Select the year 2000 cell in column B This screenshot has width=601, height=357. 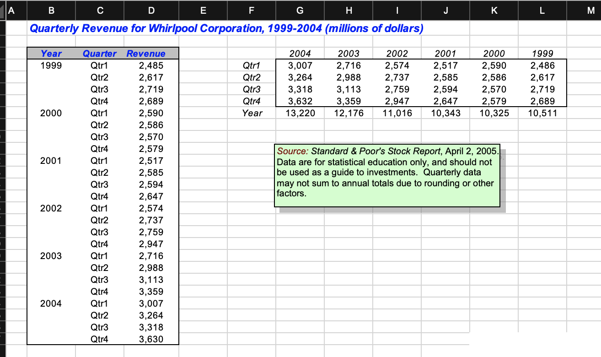[51, 113]
